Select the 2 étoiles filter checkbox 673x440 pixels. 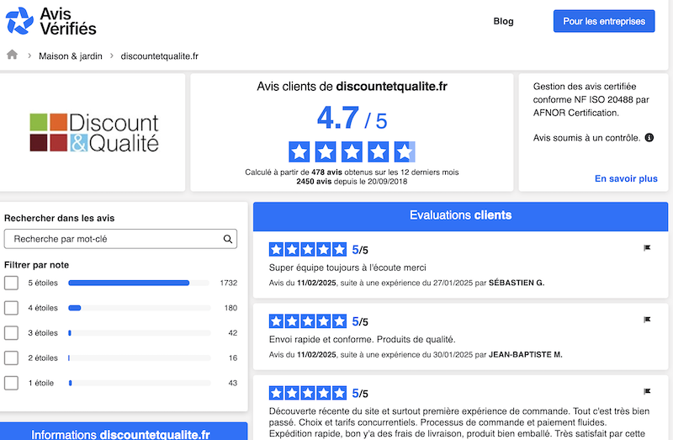[11, 358]
